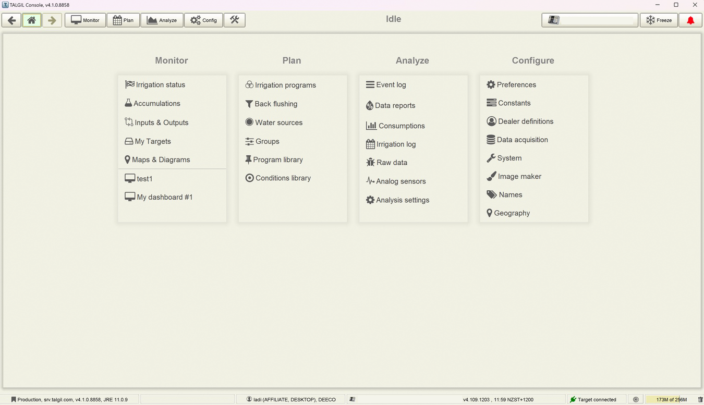Open Consumptions
This screenshot has height=405, width=704.
coord(395,126)
